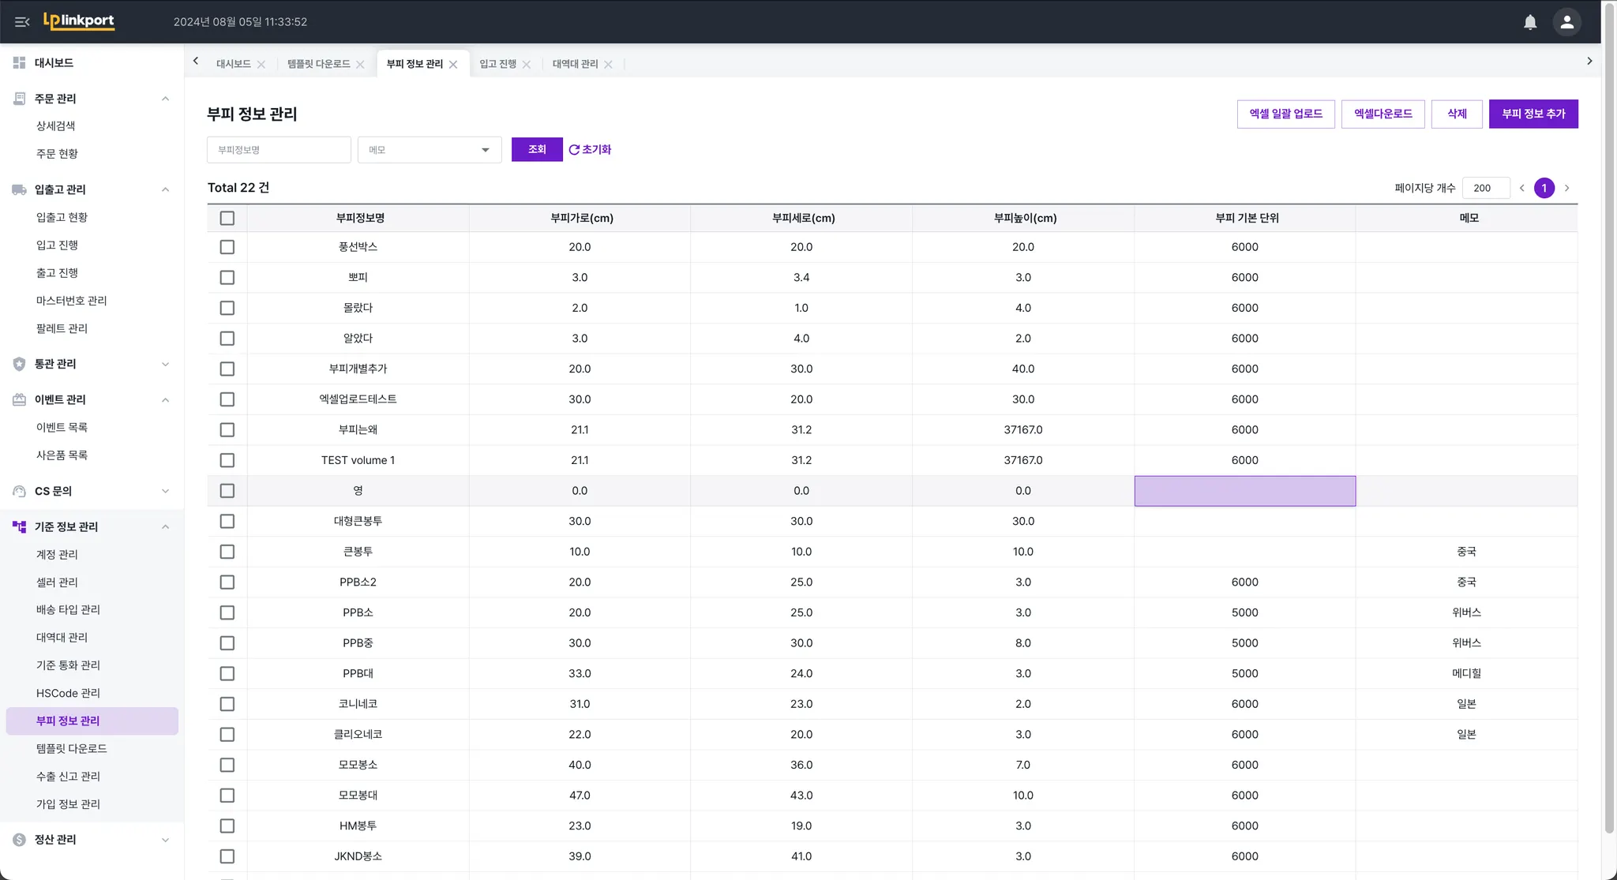Click the 부피 정보 추가 button
1617x880 pixels.
tap(1533, 114)
